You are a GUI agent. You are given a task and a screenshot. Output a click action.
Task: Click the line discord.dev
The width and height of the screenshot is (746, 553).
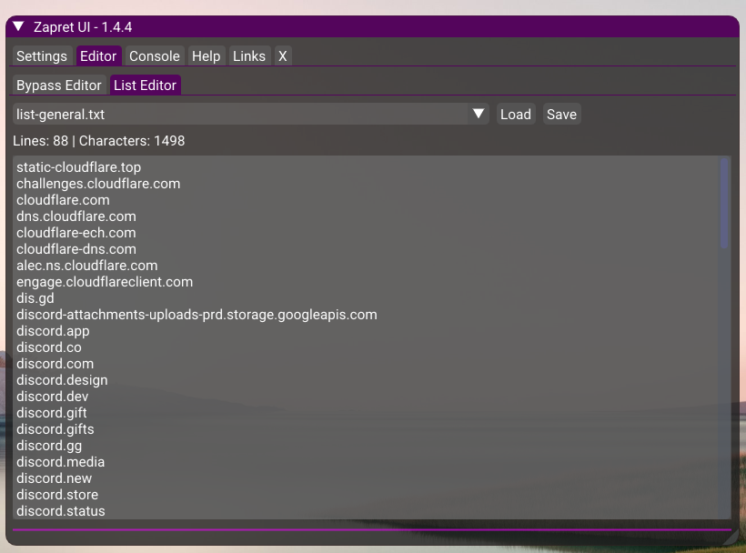53,397
